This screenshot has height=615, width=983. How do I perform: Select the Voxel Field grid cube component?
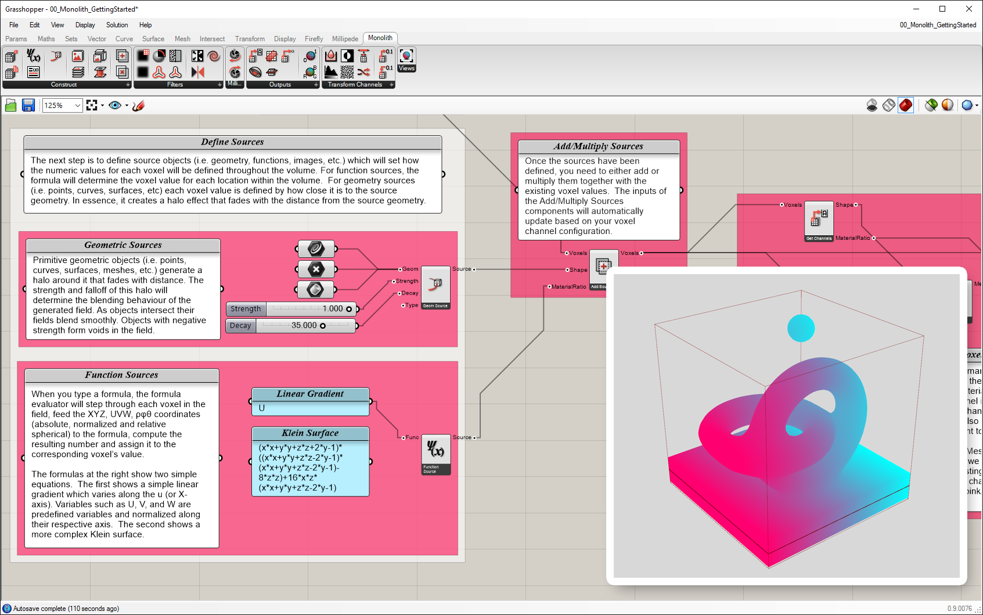tap(11, 56)
